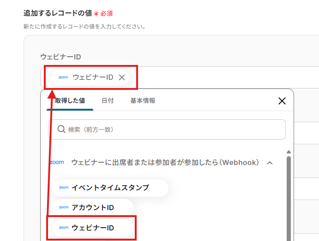
Task: Remove the ウェビナーID chip with its X
Action: pos(122,77)
